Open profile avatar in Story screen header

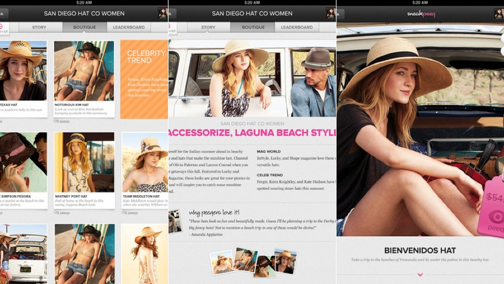(331, 13)
